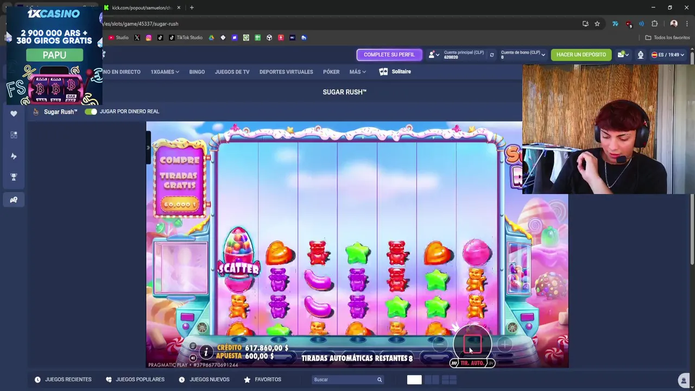The height and width of the screenshot is (391, 695).
Task: Open a new browser tab
Action: pos(192,8)
